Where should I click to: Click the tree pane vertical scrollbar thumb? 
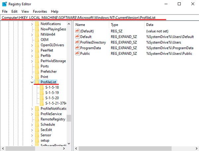click(x=69, y=118)
